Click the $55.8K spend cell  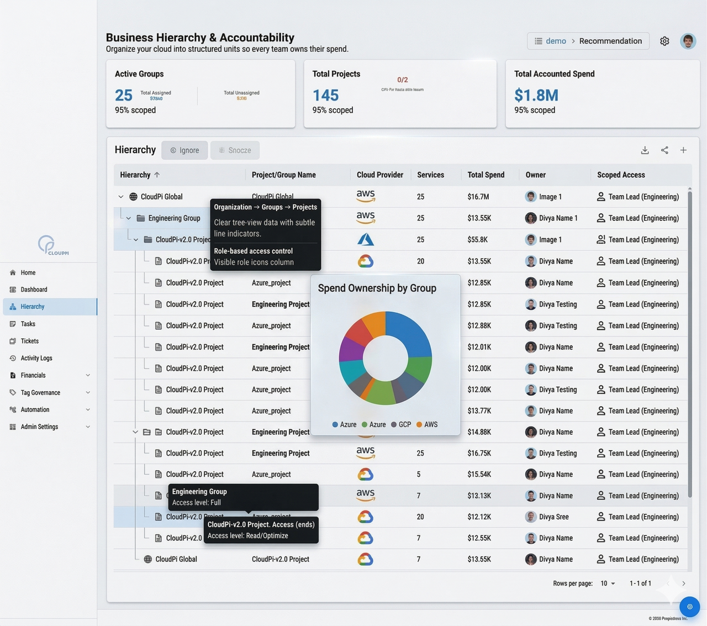coord(477,240)
